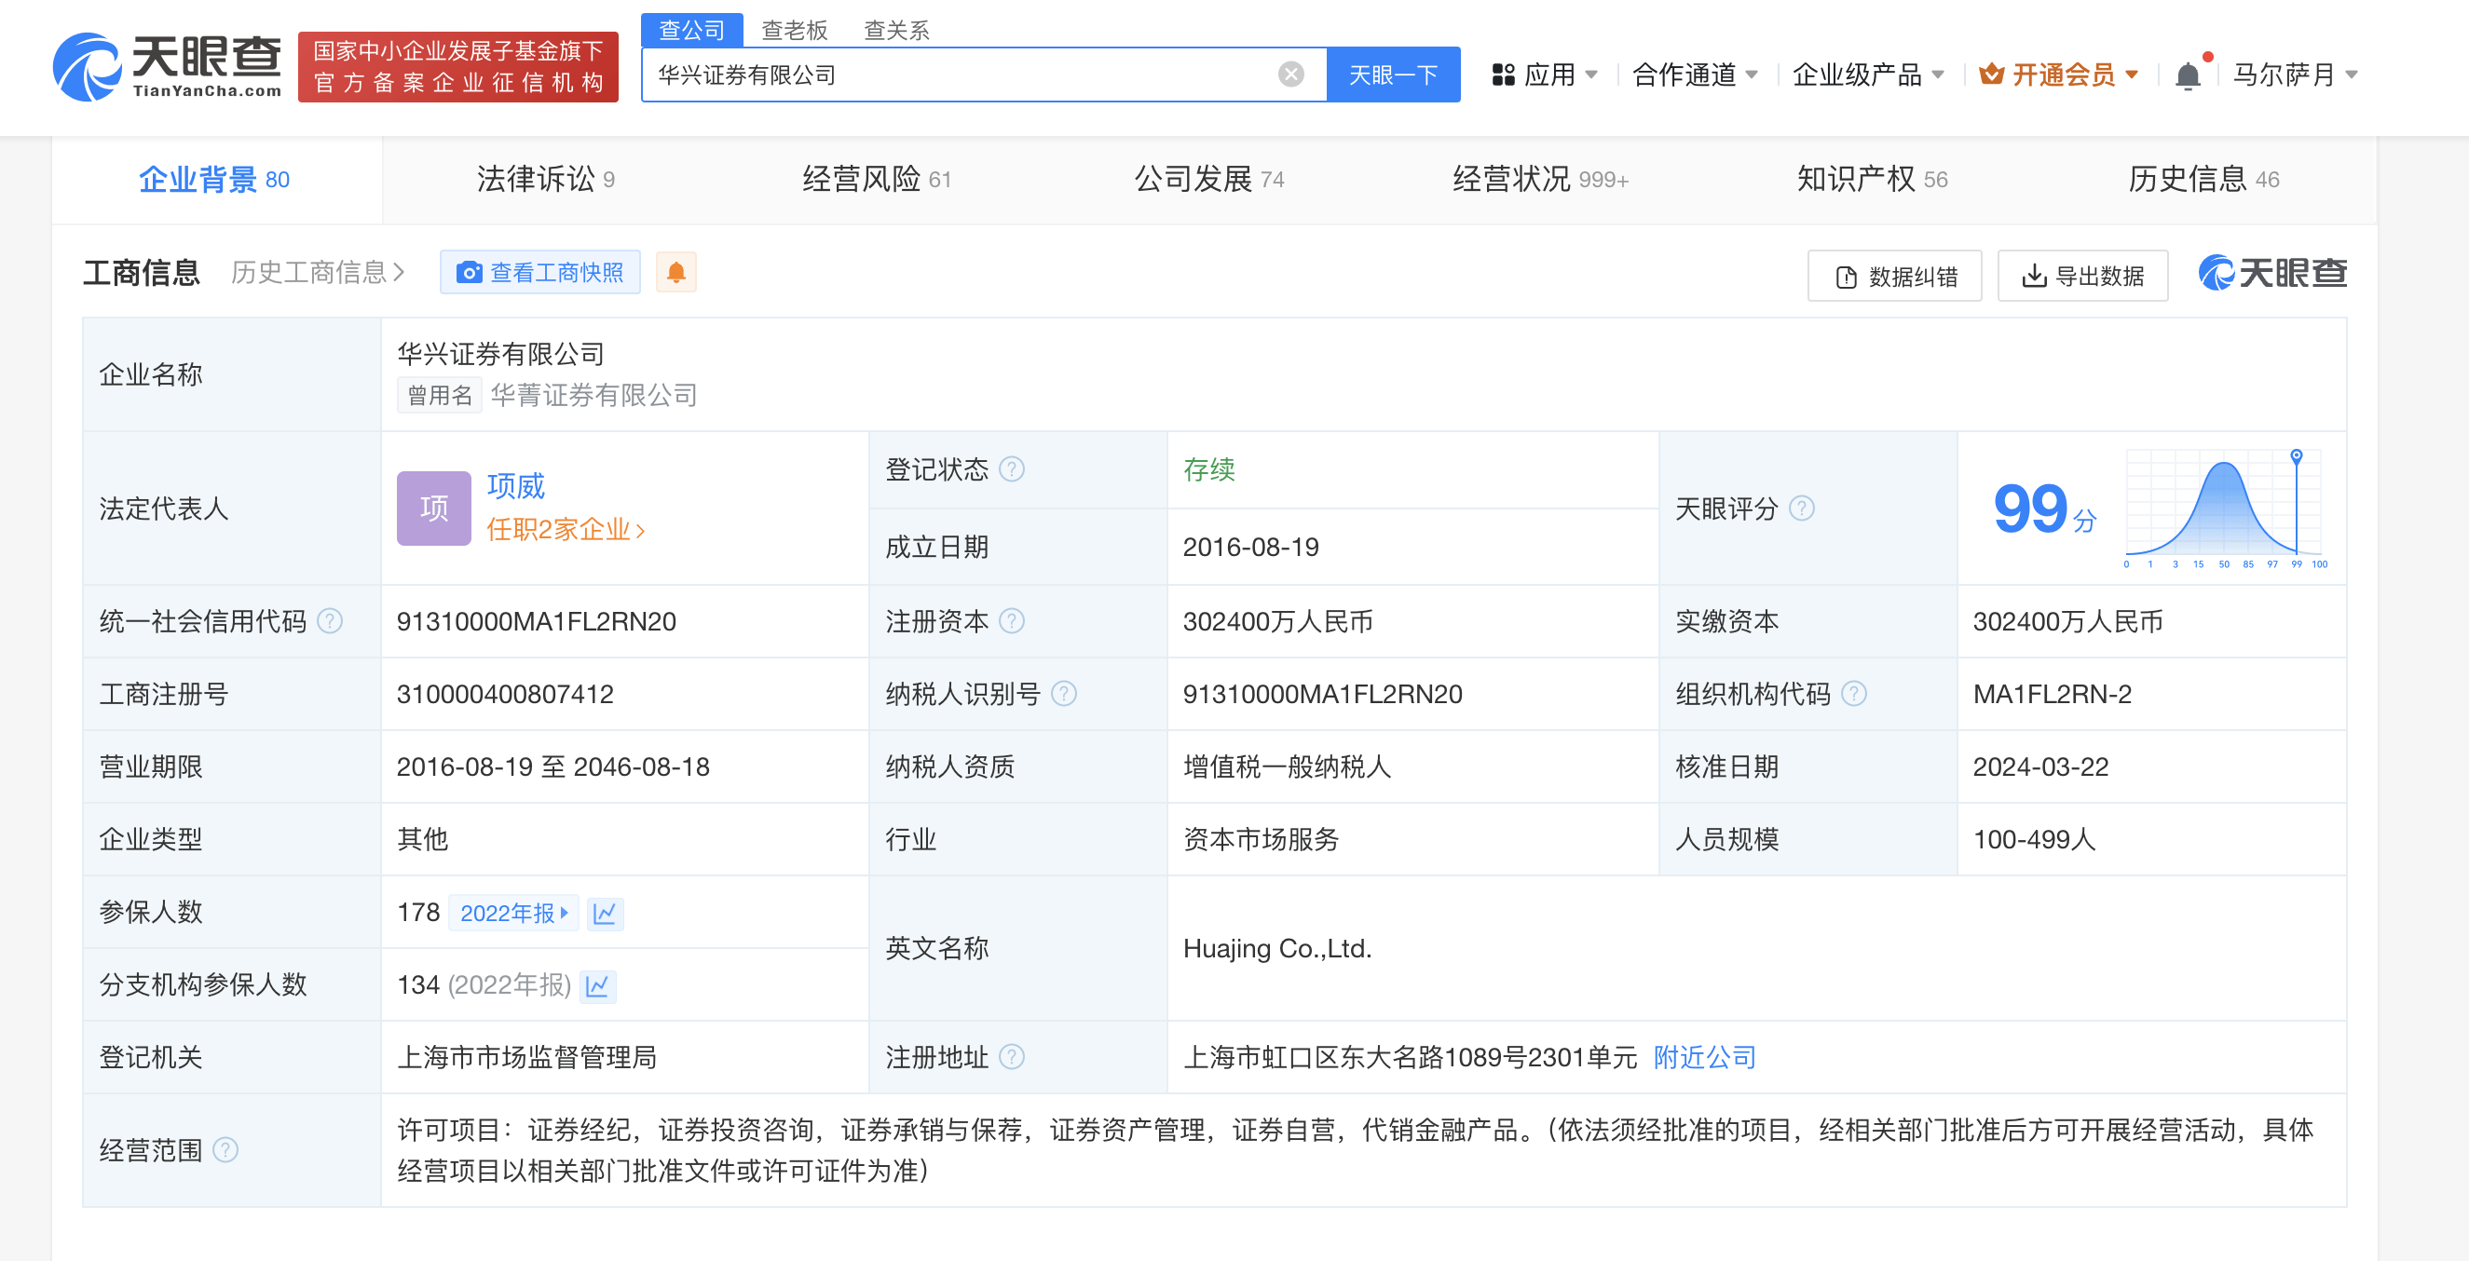Viewport: 2469px width, 1261px height.
Task: Open the chart icon beside 分支机构参保人数
Action: 599,986
